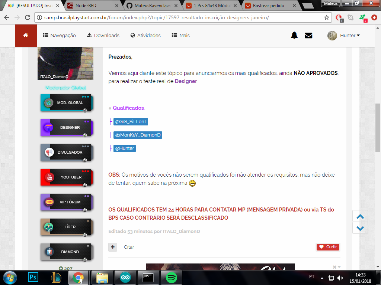Open the messages envelope icon

point(308,36)
